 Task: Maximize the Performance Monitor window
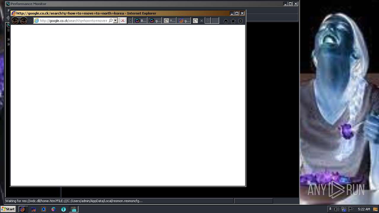tap(290, 4)
